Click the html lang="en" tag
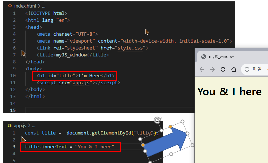Viewport: 268px width, 163px height. (x=48, y=20)
